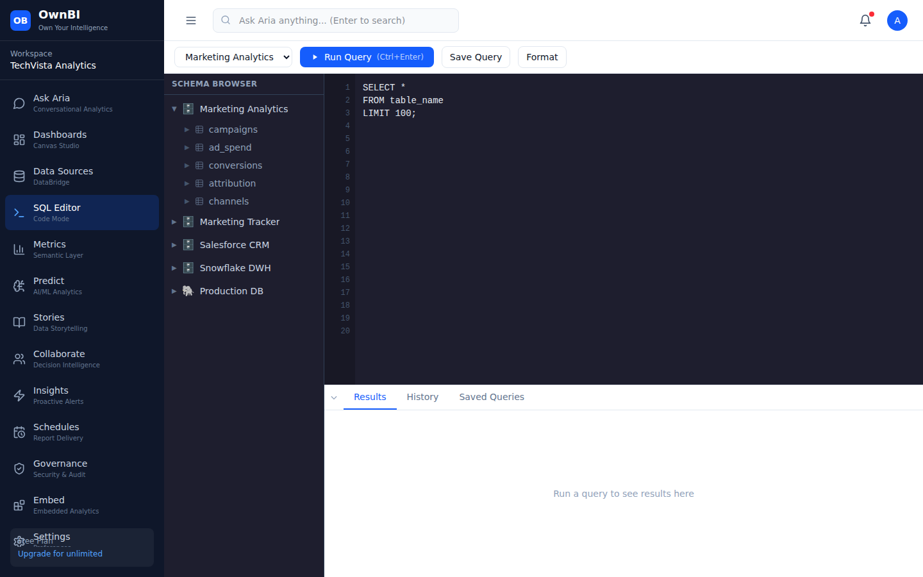923x577 pixels.
Task: Click Marketing Tracker database icon
Action: pyautogui.click(x=188, y=222)
